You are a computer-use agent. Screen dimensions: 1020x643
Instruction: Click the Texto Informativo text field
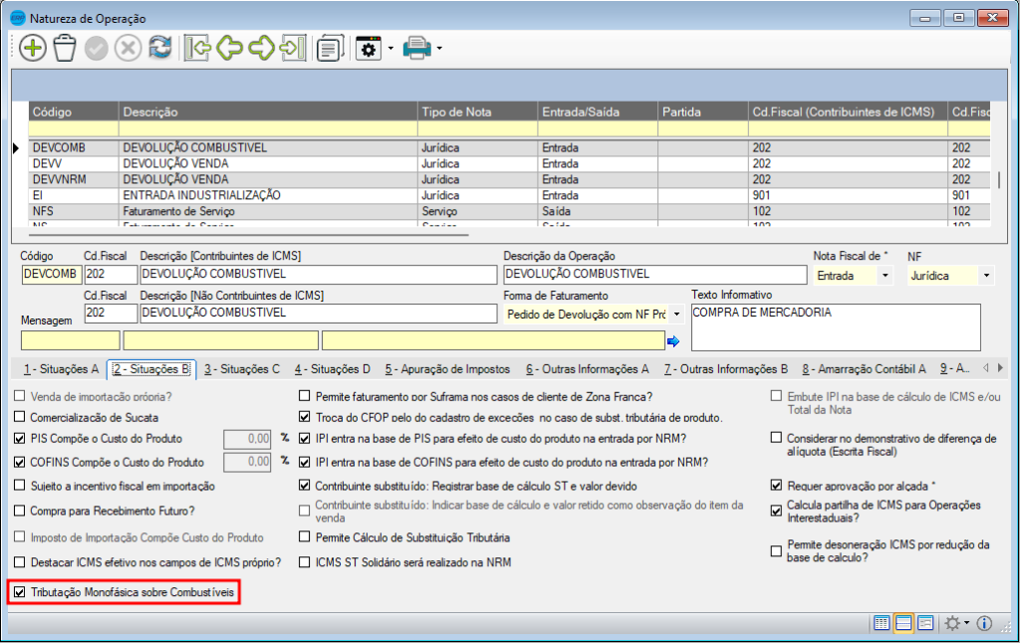835,326
